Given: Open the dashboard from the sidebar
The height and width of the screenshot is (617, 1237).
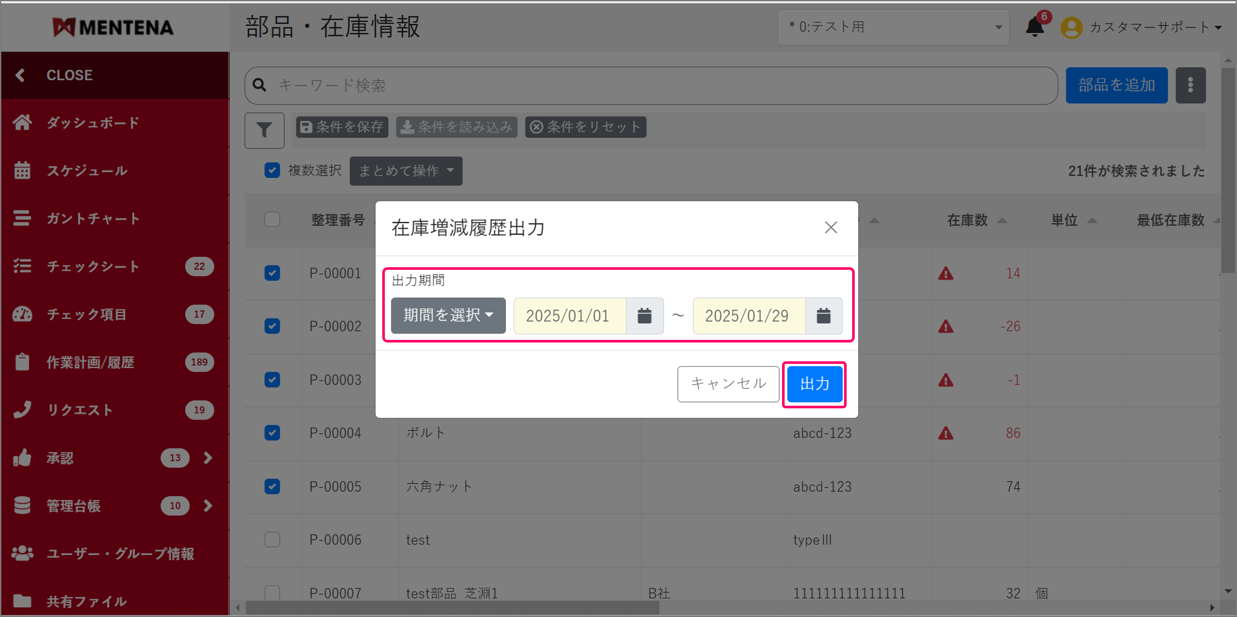Looking at the screenshot, I should click(x=91, y=122).
